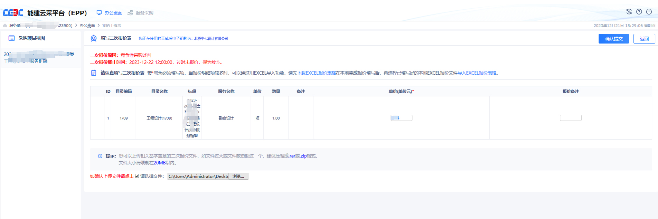
Task: Click the 填写二次报价表 badge icon
Action: coord(94,38)
